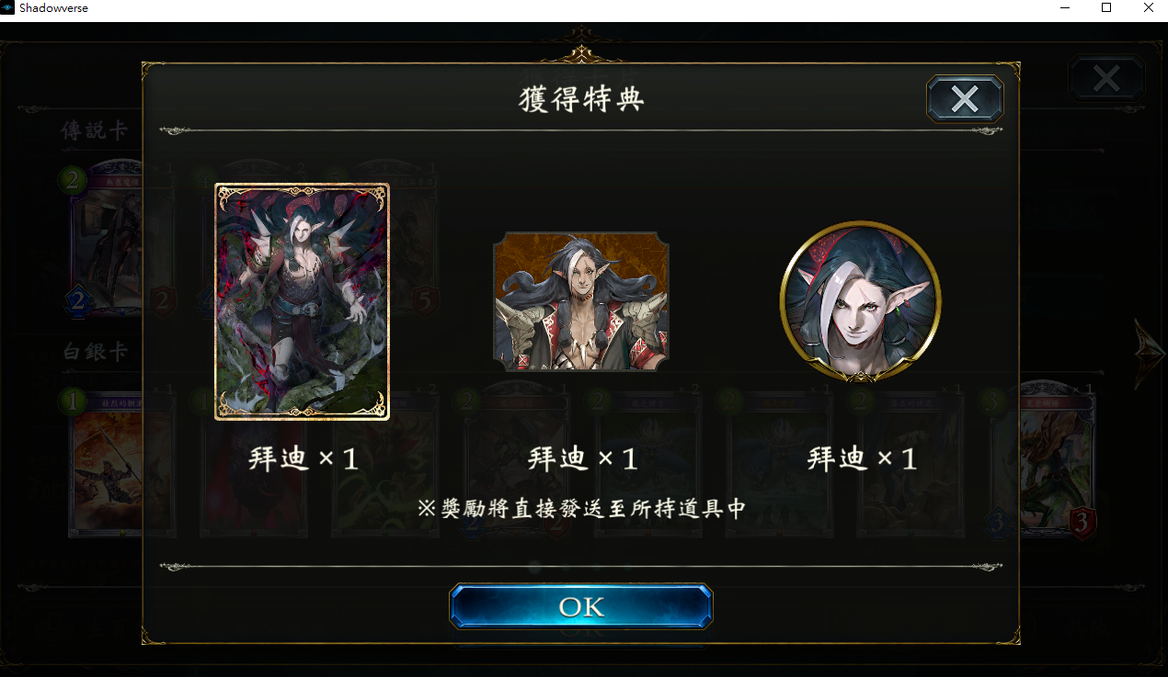Click the 拜迪 ×1 label under card
This screenshot has height=677, width=1168.
click(303, 458)
